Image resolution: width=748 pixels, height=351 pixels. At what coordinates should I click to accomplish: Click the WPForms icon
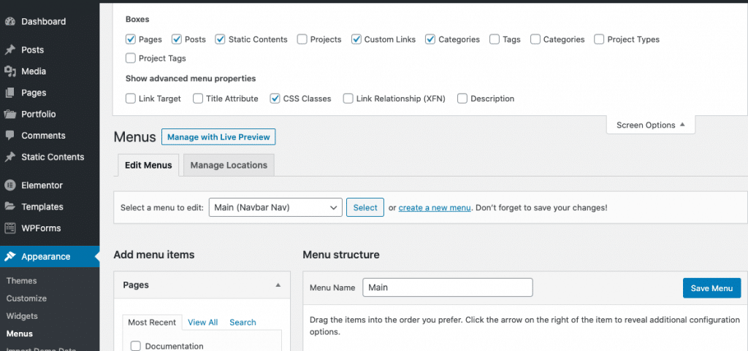pyautogui.click(x=10, y=228)
